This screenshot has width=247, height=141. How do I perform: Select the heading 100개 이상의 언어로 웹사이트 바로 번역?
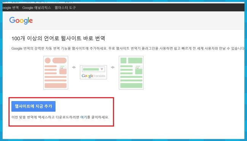(58, 38)
